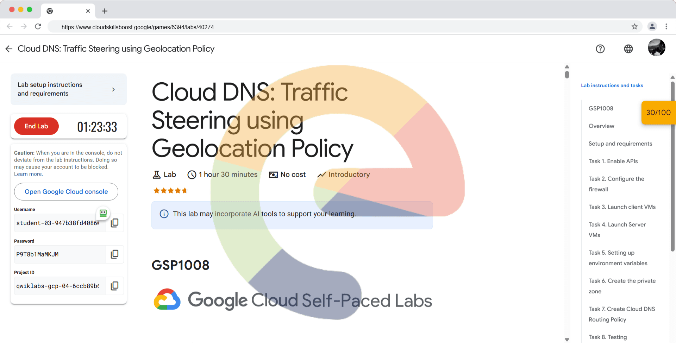Copy the Password value
This screenshot has width=676, height=343.
pos(115,254)
